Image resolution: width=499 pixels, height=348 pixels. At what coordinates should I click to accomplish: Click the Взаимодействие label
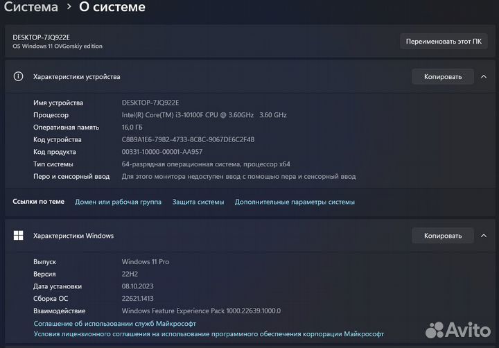(x=60, y=311)
